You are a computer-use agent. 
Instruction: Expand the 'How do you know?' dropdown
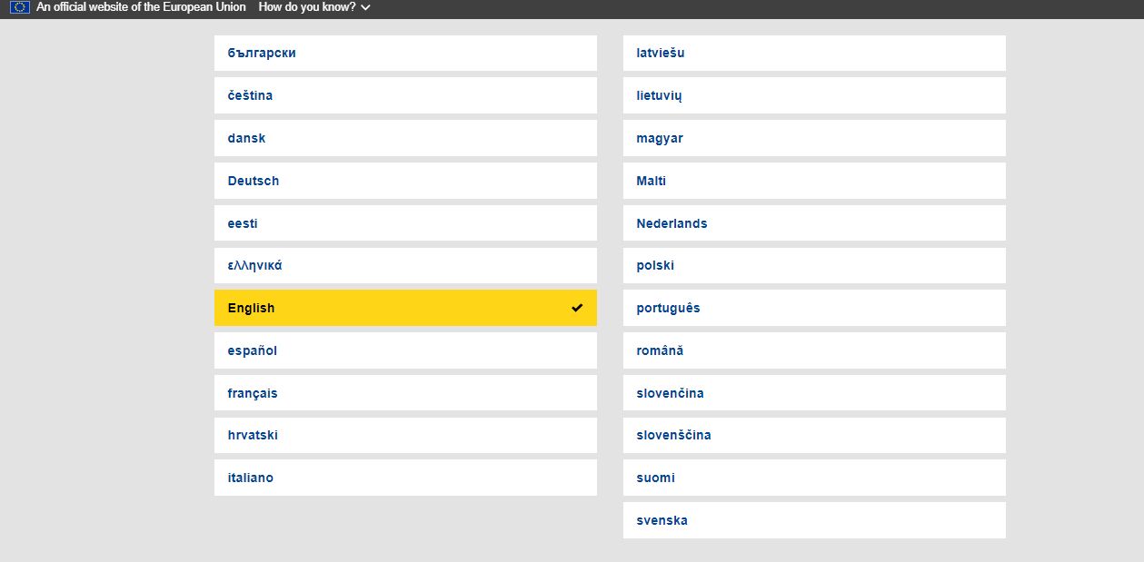pos(314,7)
